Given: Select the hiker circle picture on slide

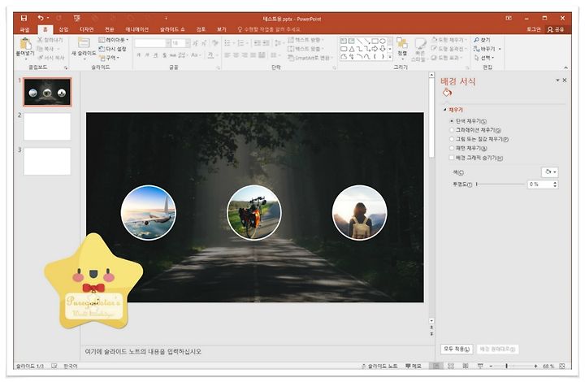Looking at the screenshot, I should (360, 212).
